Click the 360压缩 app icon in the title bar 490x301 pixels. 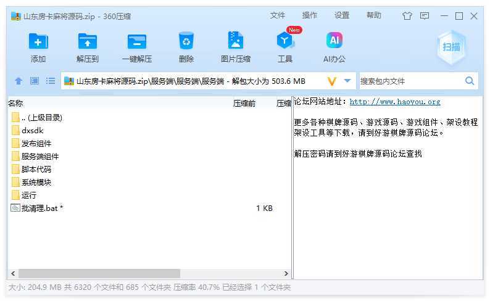[x=15, y=16]
